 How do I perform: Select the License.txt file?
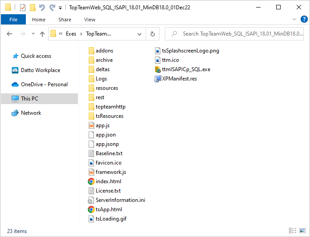coord(105,191)
